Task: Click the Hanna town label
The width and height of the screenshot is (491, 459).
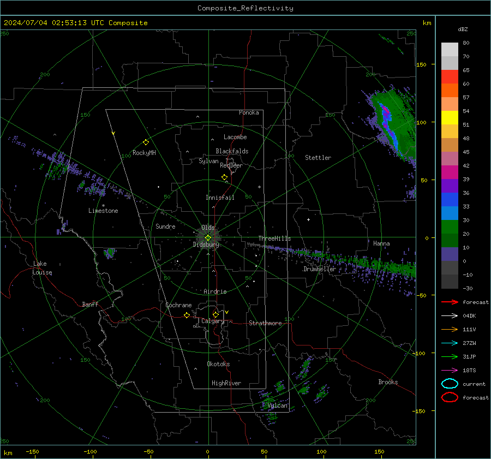Action: point(381,243)
